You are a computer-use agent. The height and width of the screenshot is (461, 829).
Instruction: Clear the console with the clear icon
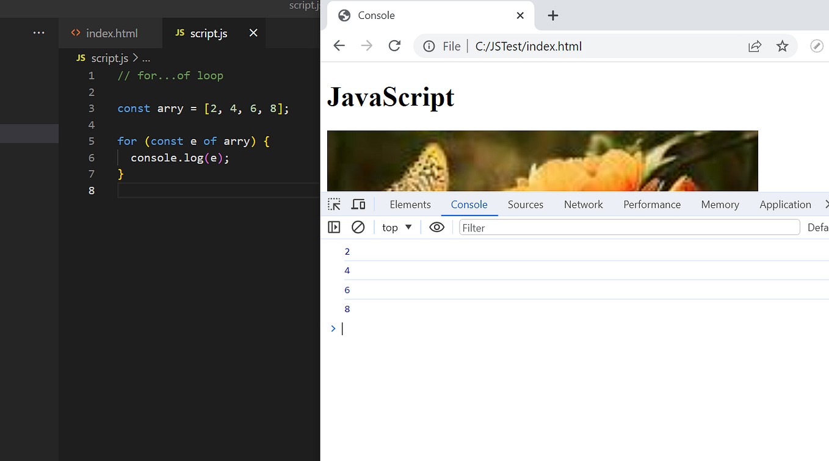(358, 227)
